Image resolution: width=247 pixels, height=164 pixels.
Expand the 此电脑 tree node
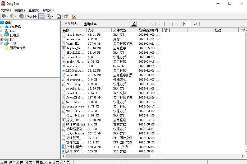(x=2, y=35)
